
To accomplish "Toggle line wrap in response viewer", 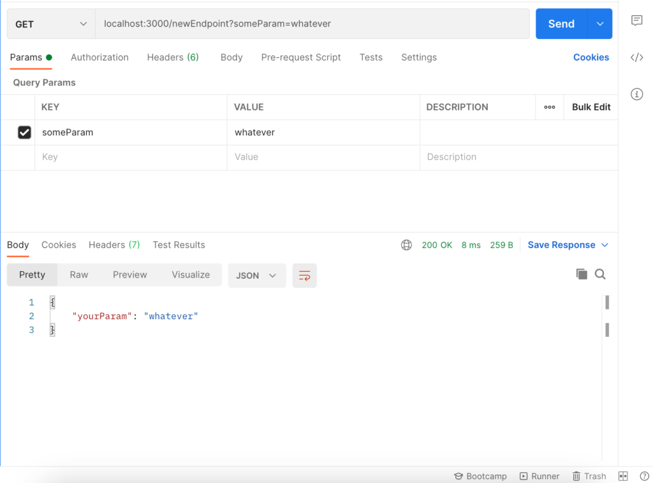I will (x=305, y=276).
